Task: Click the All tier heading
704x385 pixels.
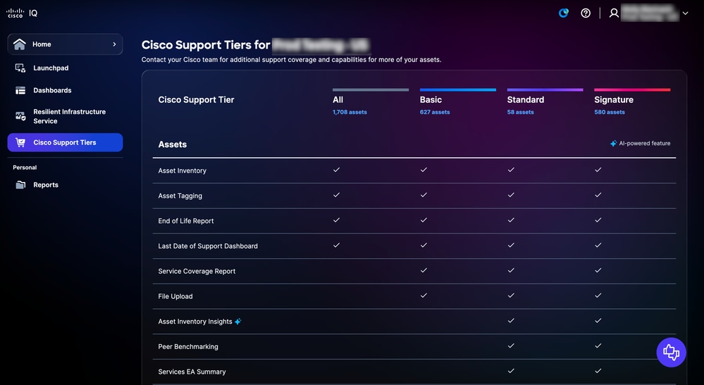Action: point(338,99)
